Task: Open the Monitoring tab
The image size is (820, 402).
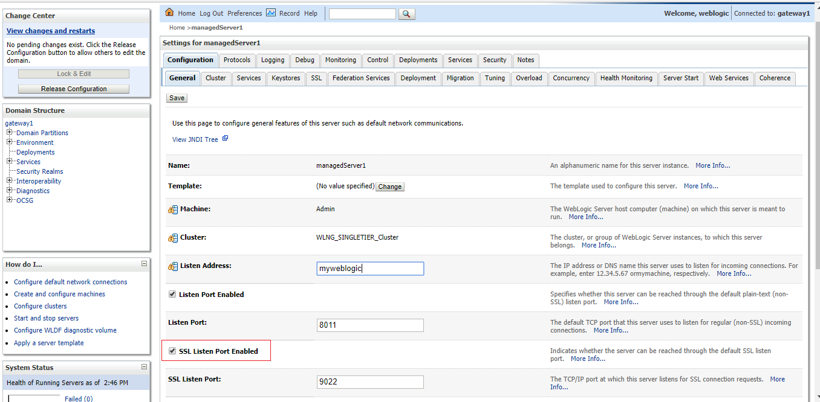Action: pos(340,60)
